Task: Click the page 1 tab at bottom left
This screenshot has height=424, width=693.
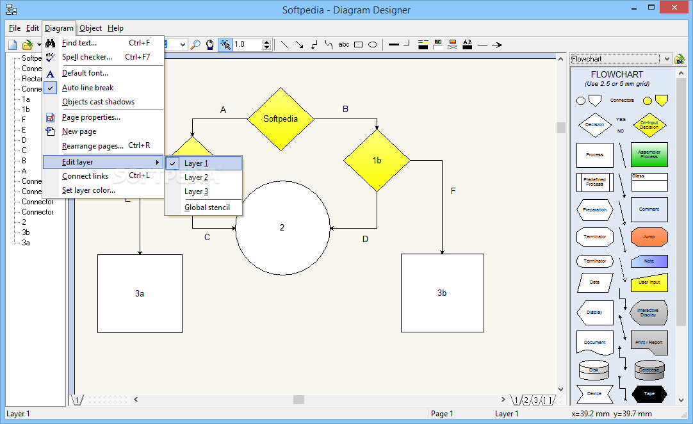Action: tap(77, 400)
